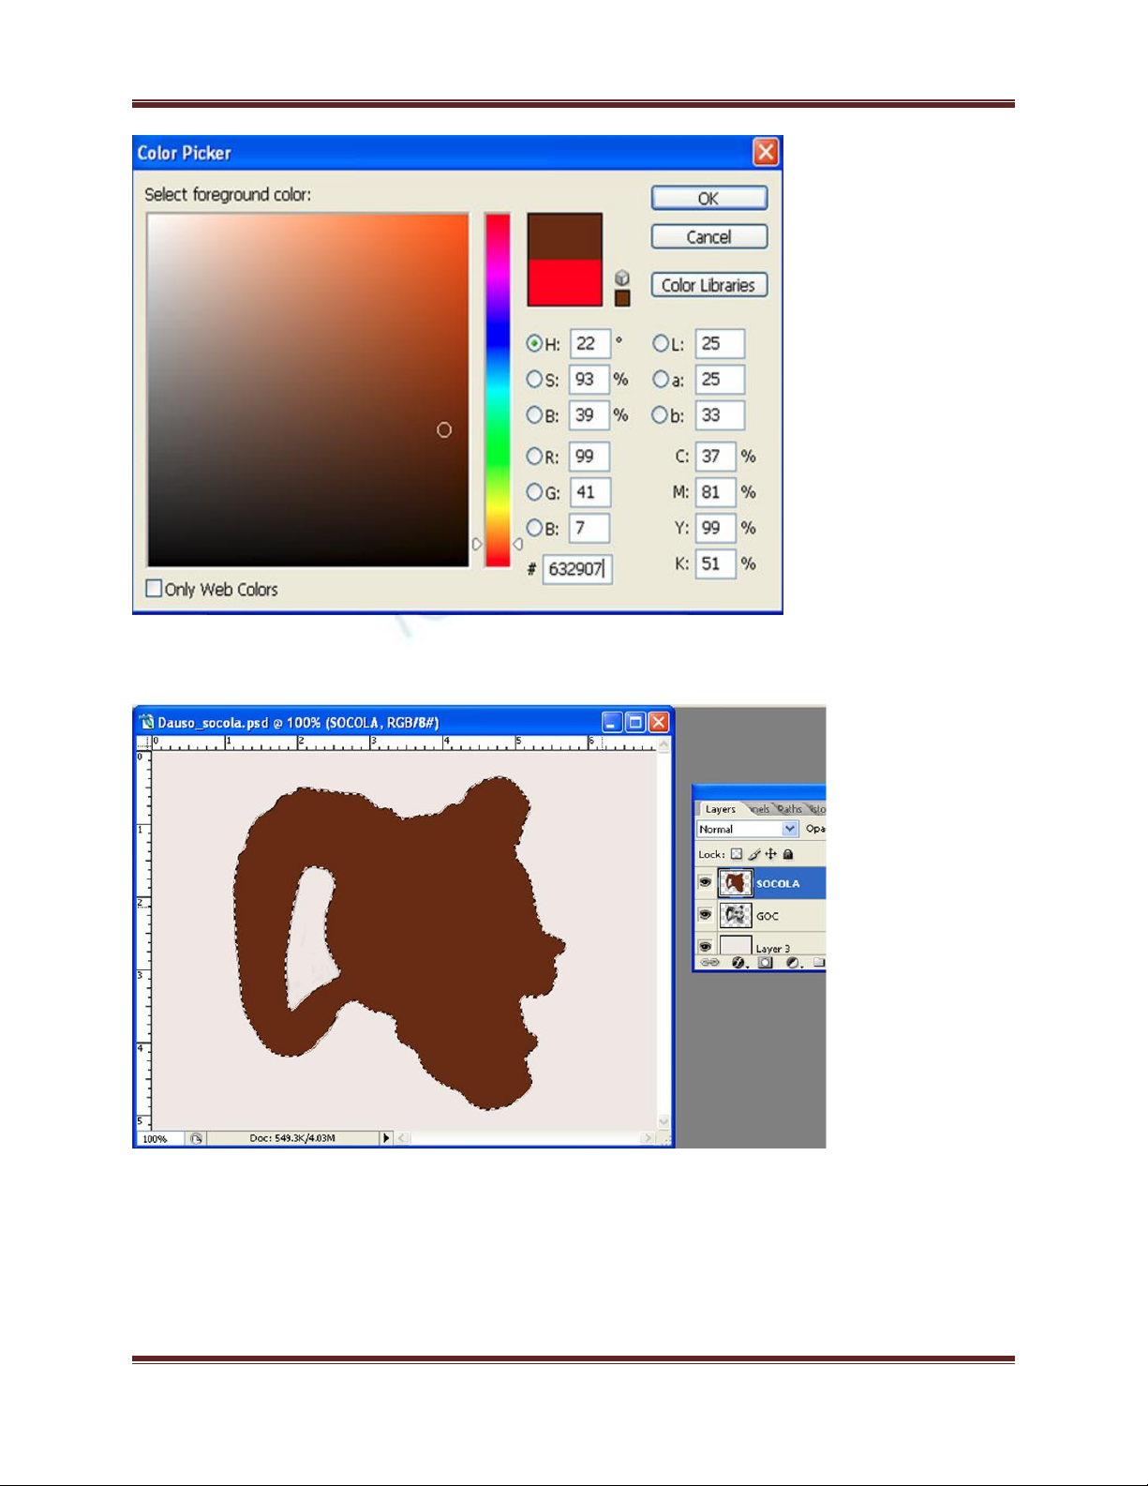Click the lock image pixels brush icon

[754, 854]
